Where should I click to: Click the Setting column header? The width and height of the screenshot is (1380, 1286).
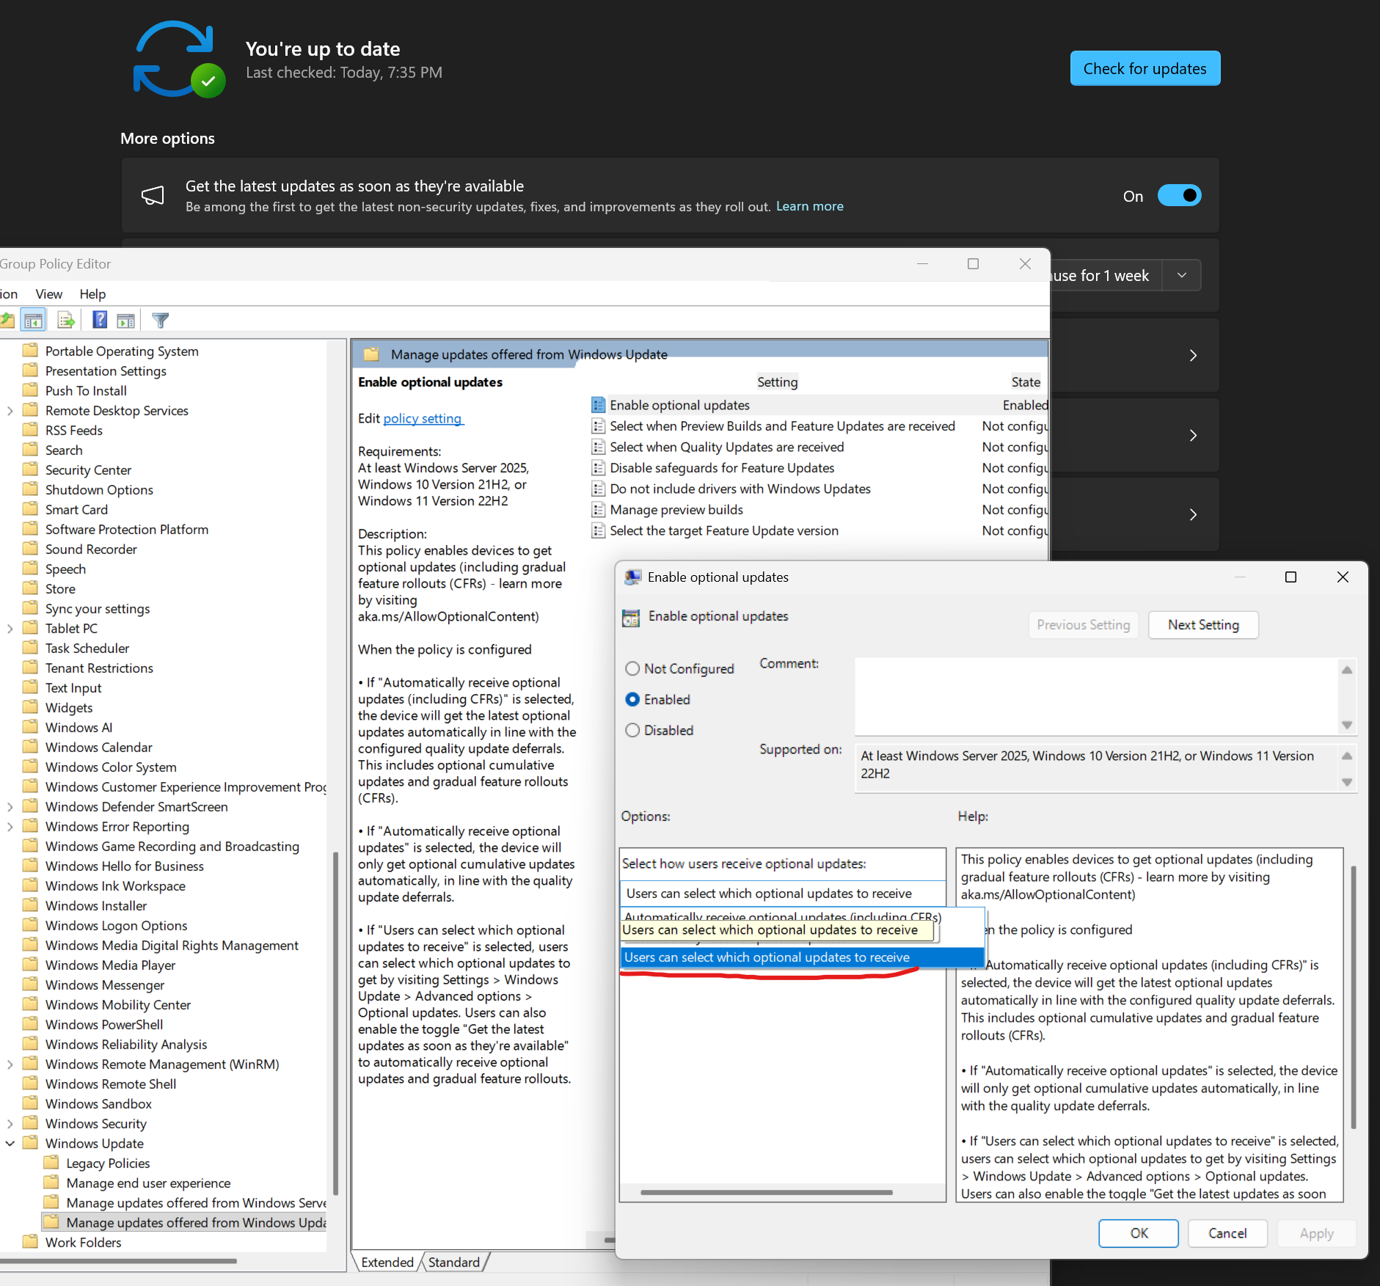(777, 382)
